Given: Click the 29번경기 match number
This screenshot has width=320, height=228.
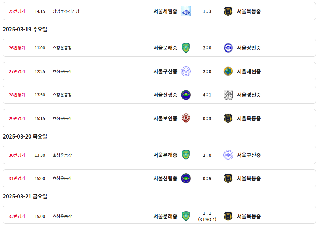Looking at the screenshot, I should (x=17, y=118).
